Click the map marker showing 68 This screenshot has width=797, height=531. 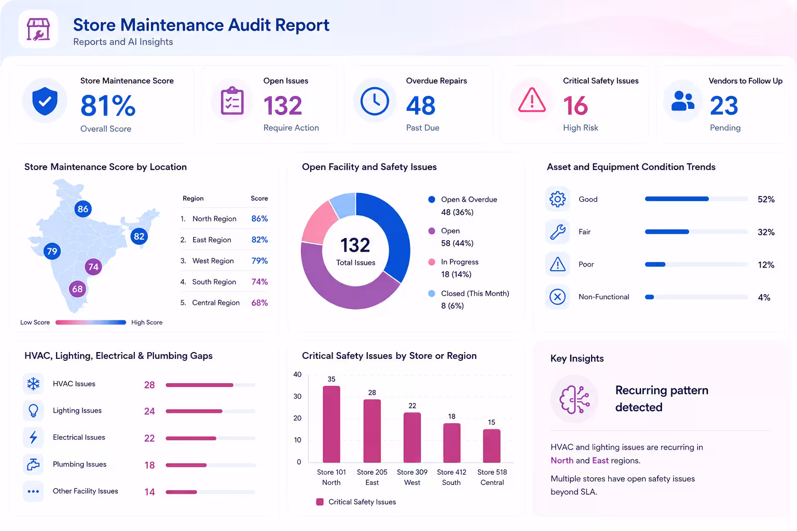77,289
